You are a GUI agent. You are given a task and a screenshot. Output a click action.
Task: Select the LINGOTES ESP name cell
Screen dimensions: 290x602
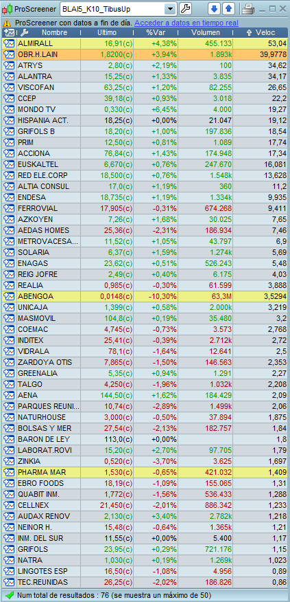tap(48, 571)
